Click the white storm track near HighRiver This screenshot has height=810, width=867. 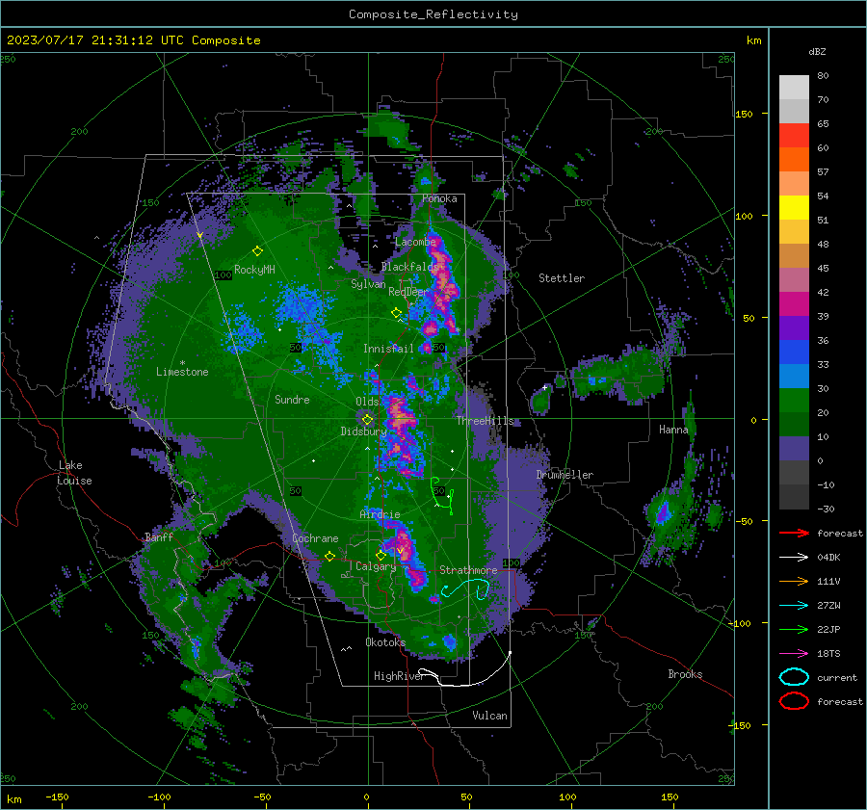coord(464,670)
